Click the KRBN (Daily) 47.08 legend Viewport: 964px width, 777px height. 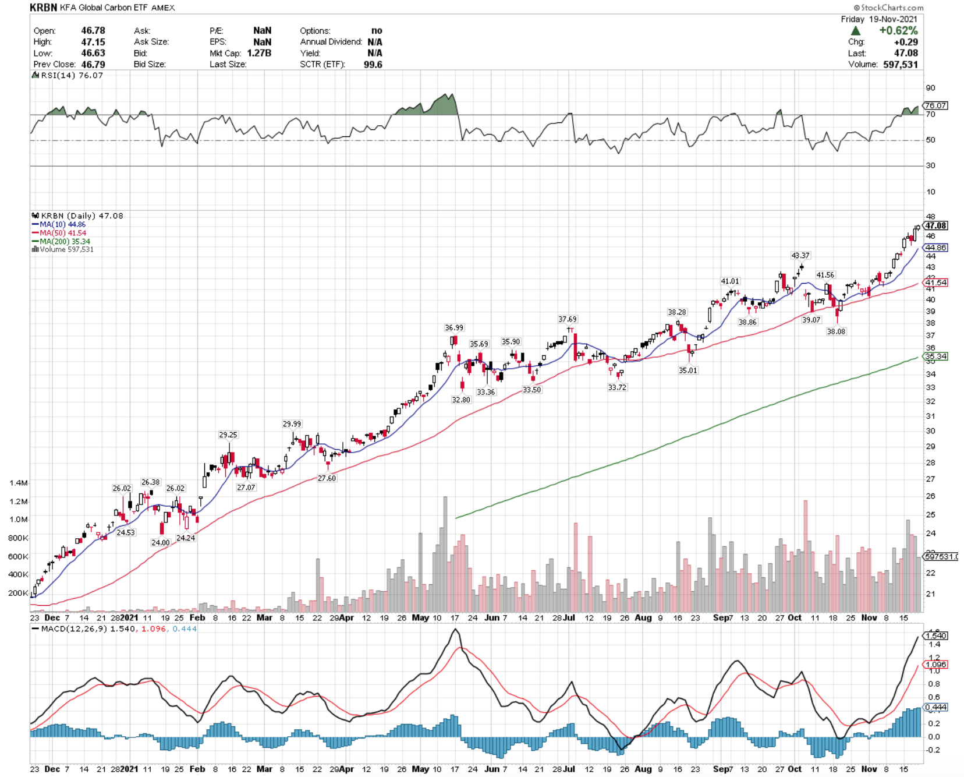point(78,216)
